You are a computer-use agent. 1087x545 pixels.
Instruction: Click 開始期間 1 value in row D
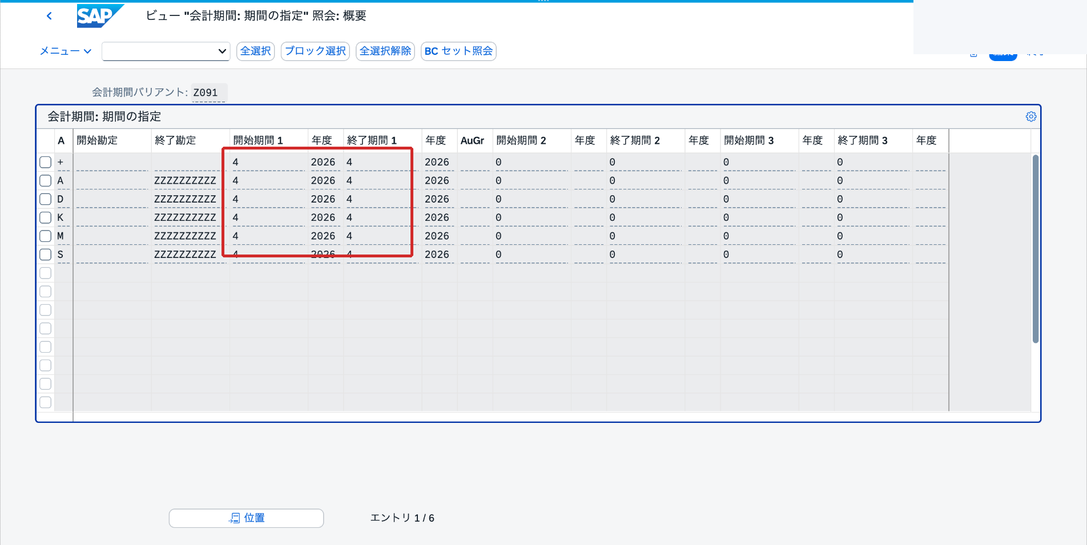(x=268, y=199)
